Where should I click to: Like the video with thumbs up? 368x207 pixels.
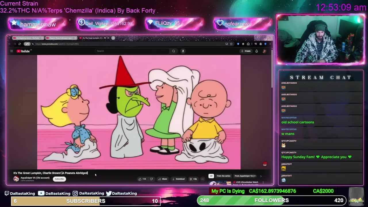click(x=142, y=179)
